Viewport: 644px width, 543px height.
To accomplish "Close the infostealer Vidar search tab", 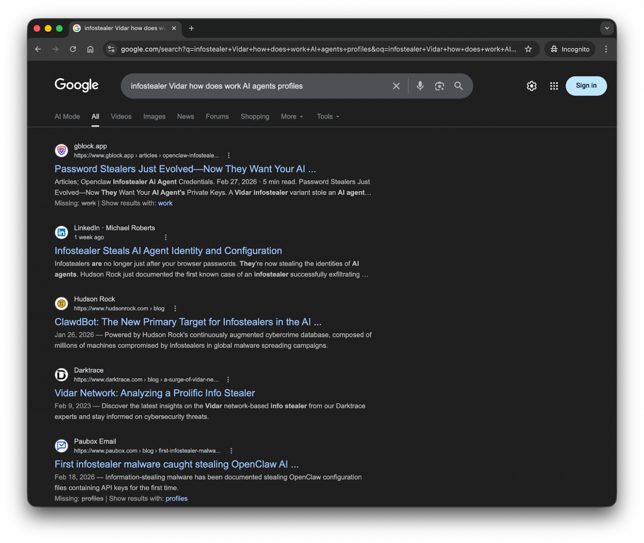I will click(x=174, y=28).
